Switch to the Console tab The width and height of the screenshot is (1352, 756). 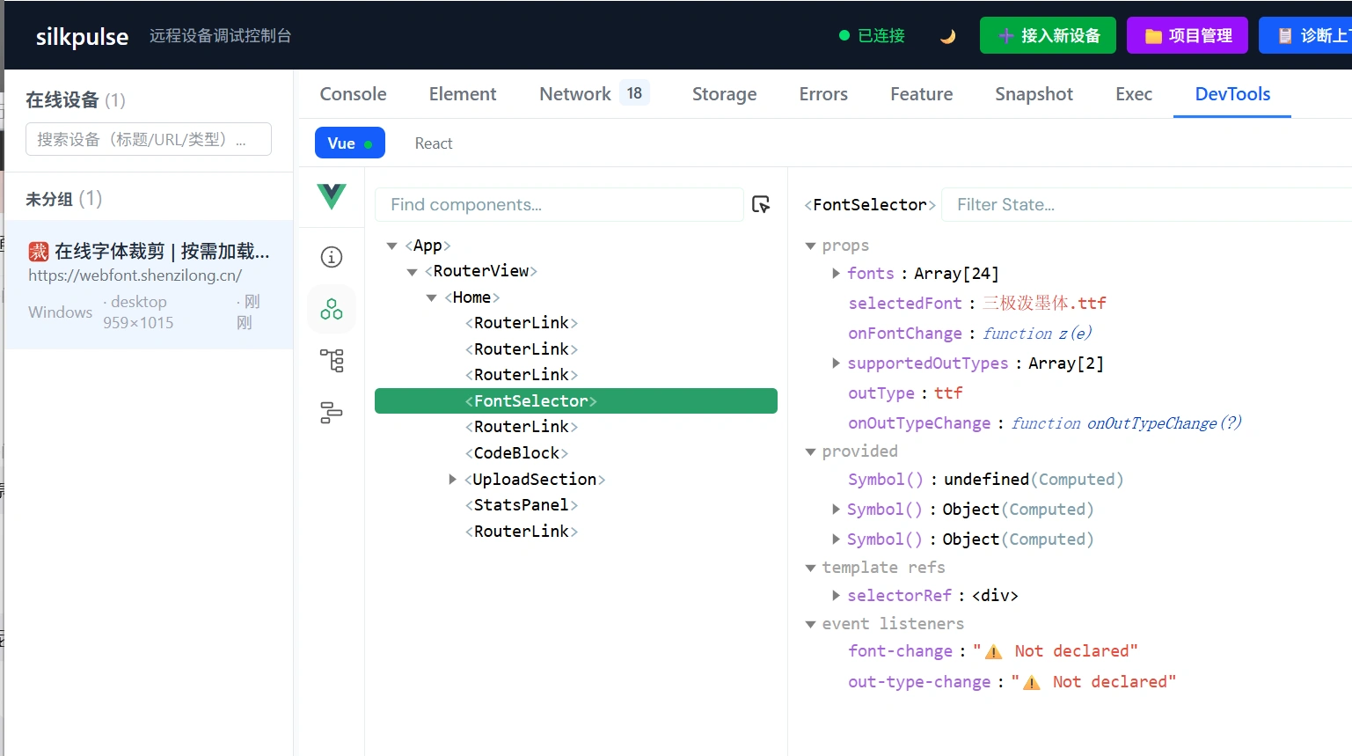[x=353, y=94]
